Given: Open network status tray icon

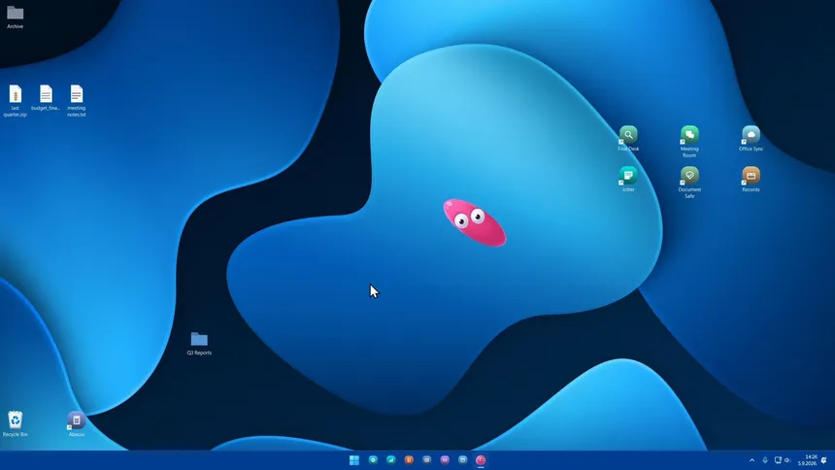Looking at the screenshot, I should 778,460.
